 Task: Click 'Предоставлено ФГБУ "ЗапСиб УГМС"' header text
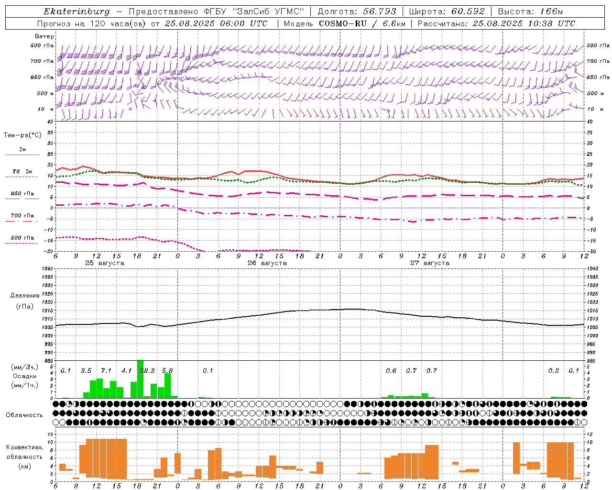click(217, 11)
